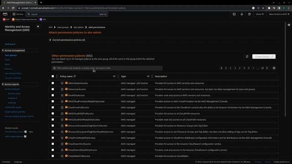Open the Chrome three-dot menu

click(289, 8)
